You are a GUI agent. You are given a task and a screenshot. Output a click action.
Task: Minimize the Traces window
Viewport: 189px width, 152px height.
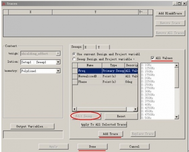(175, 3)
